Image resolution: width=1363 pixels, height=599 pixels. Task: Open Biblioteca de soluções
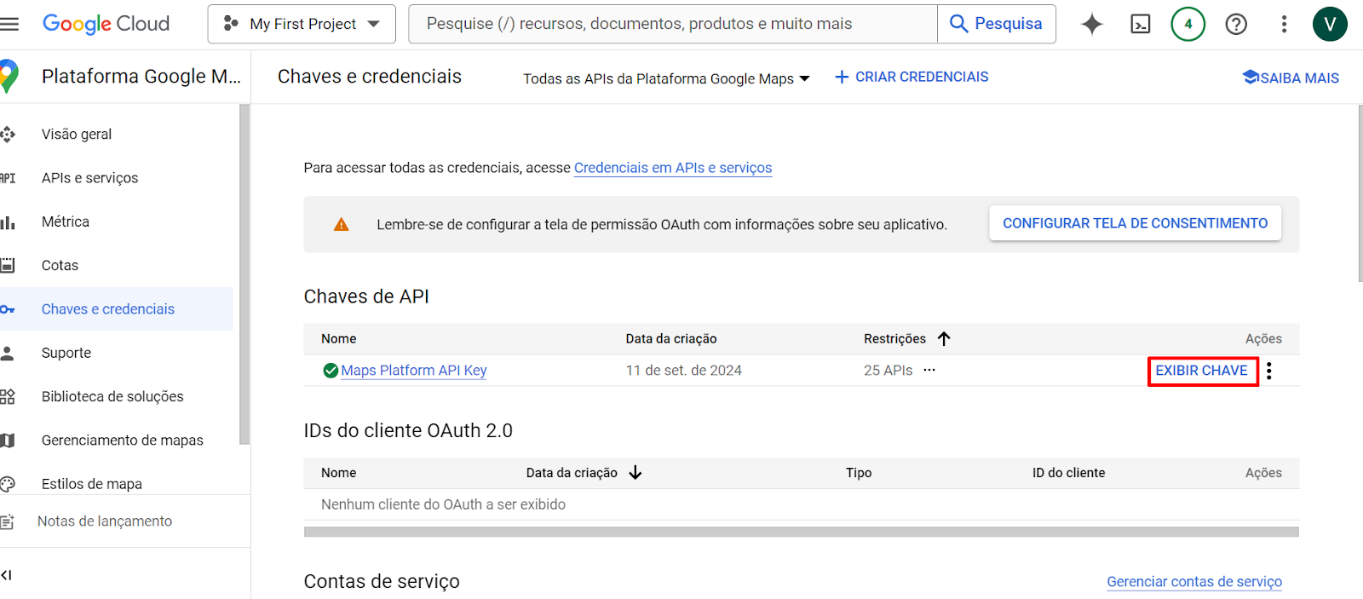pyautogui.click(x=112, y=396)
